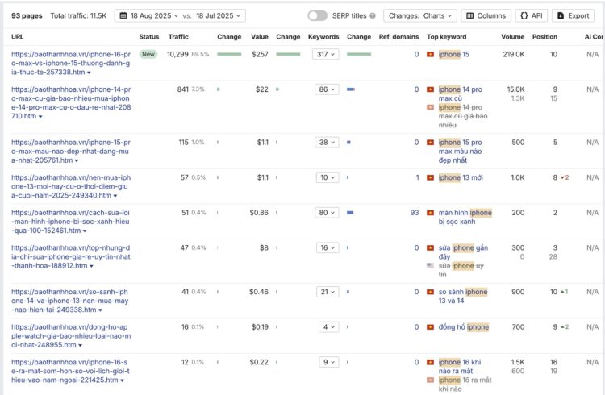
Task: Click traffic value 10,299
Action: 177,54
